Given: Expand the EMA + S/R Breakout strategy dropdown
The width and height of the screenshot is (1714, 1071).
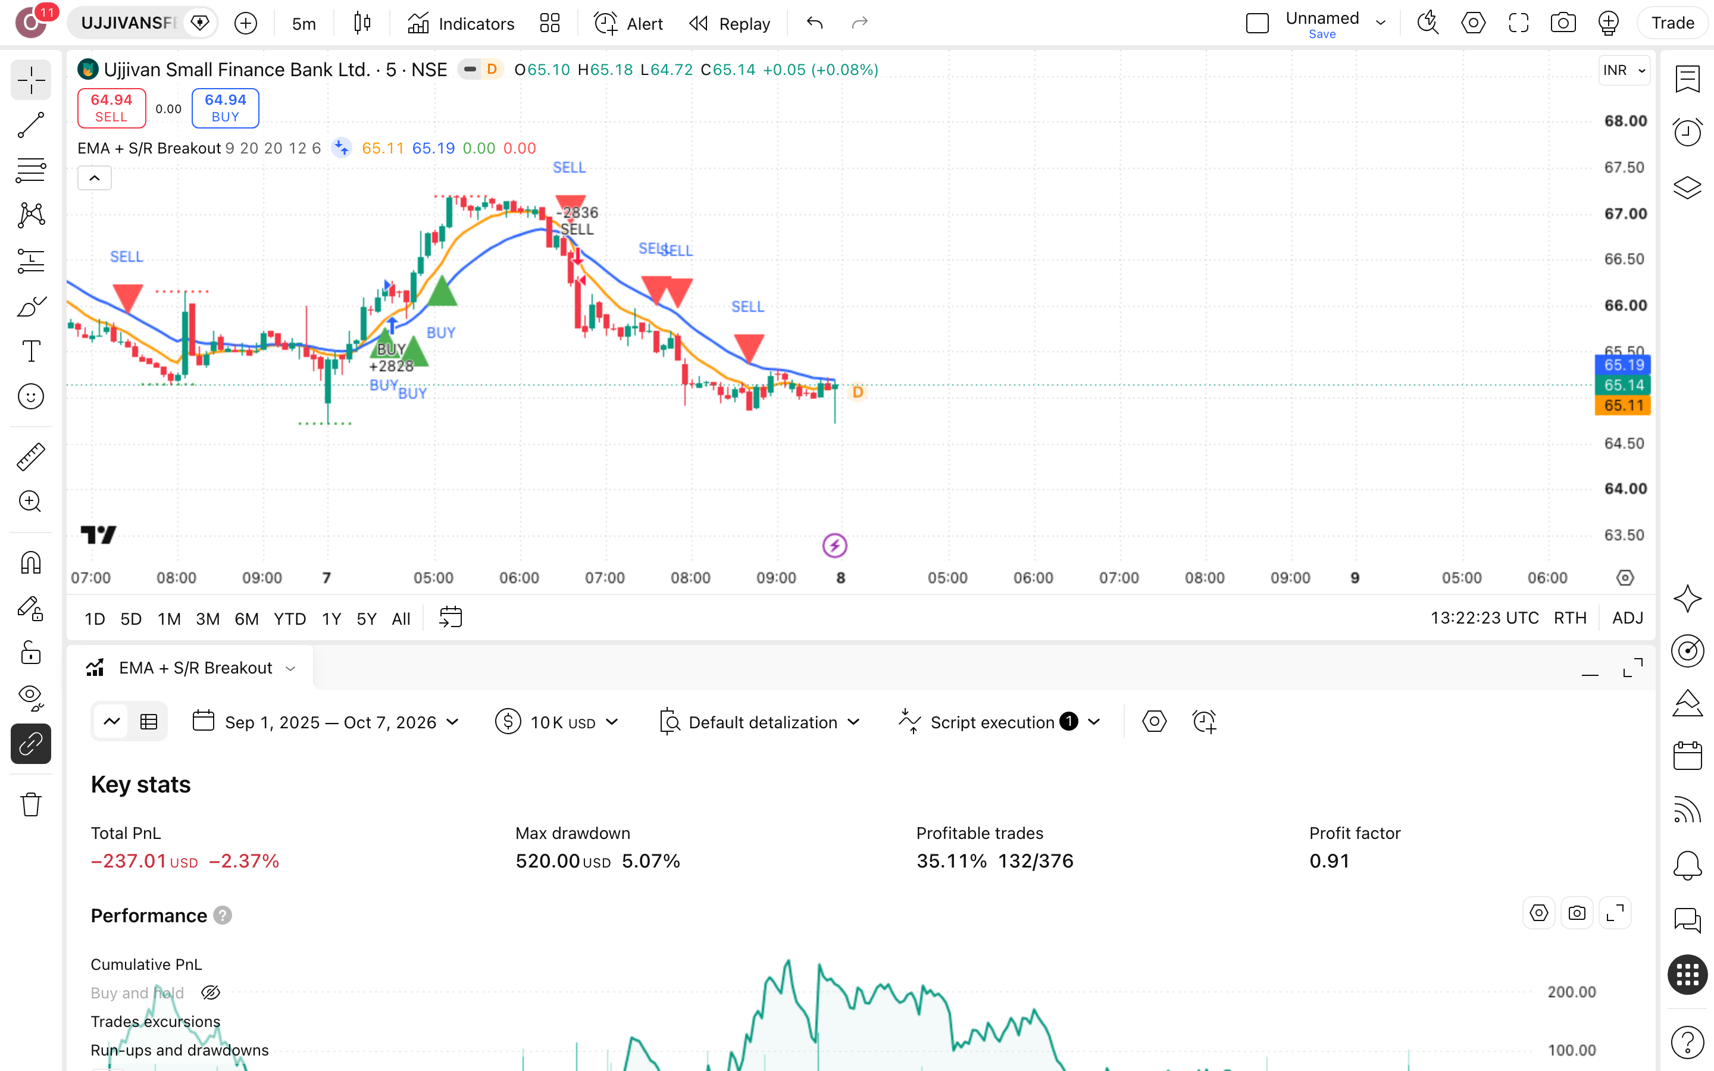Looking at the screenshot, I should coord(290,668).
